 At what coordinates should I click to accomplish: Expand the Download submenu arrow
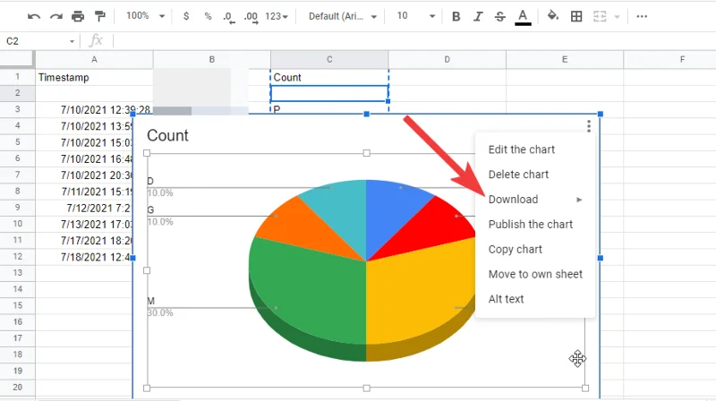click(579, 200)
